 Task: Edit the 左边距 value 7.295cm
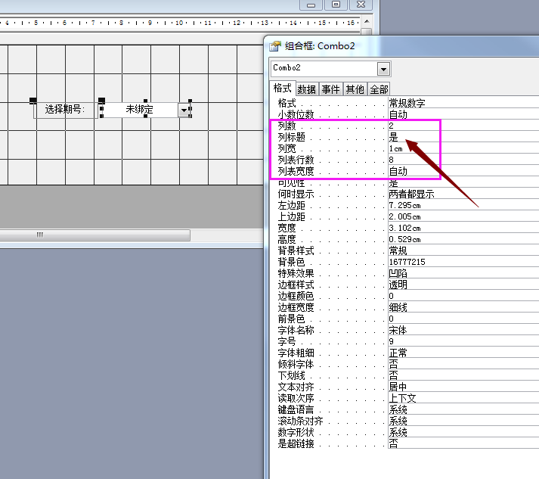[x=463, y=205]
